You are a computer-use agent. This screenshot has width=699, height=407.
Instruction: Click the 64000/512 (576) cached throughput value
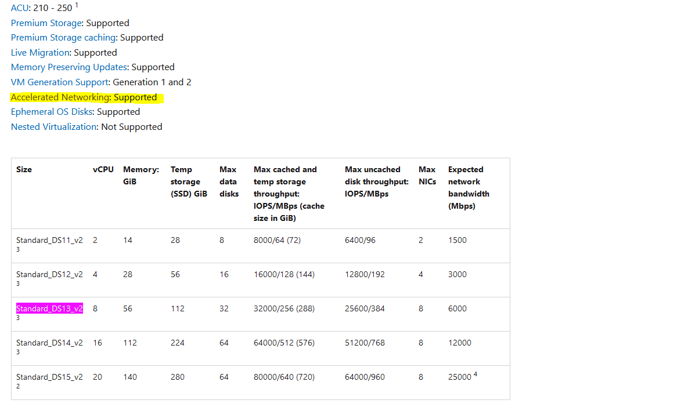[x=284, y=343]
